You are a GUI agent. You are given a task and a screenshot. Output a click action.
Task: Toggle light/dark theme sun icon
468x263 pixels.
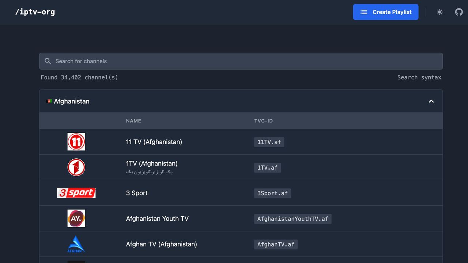(439, 12)
